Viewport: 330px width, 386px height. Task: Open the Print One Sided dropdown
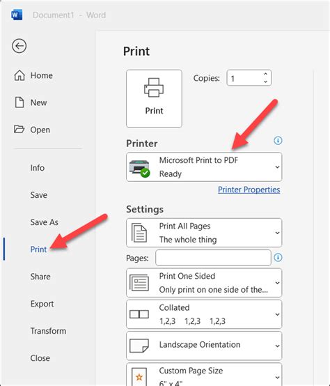pos(204,283)
